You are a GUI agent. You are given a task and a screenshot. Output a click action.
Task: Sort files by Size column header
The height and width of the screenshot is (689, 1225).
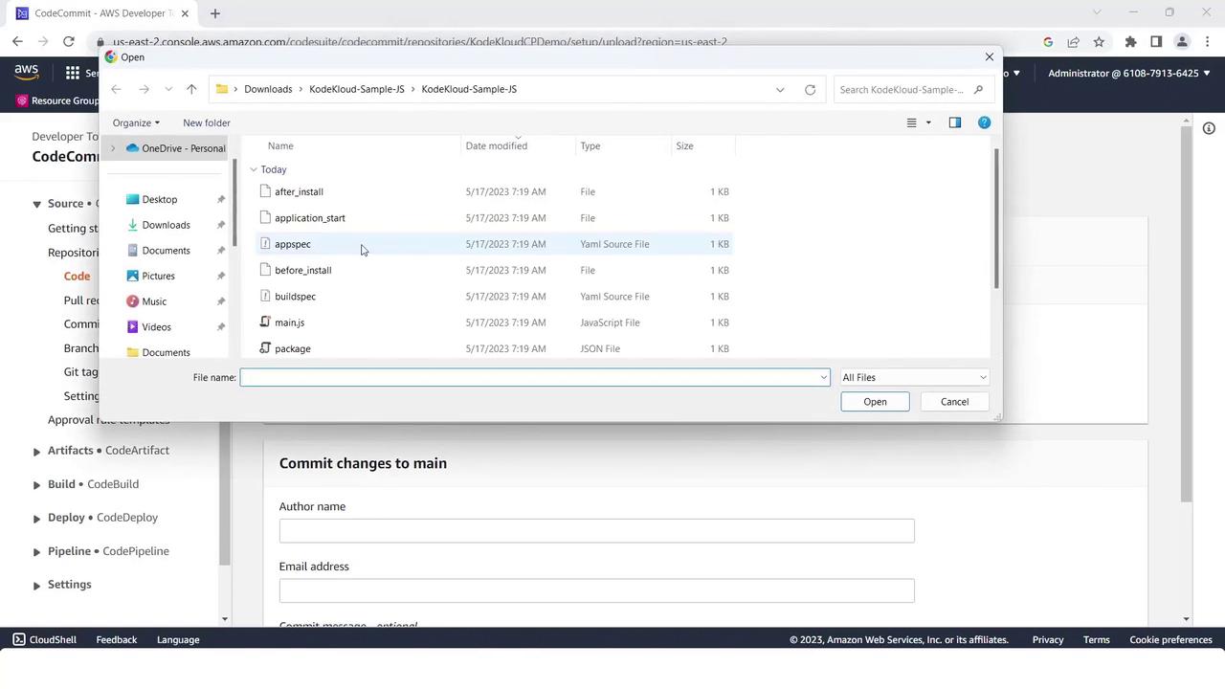[x=684, y=145]
